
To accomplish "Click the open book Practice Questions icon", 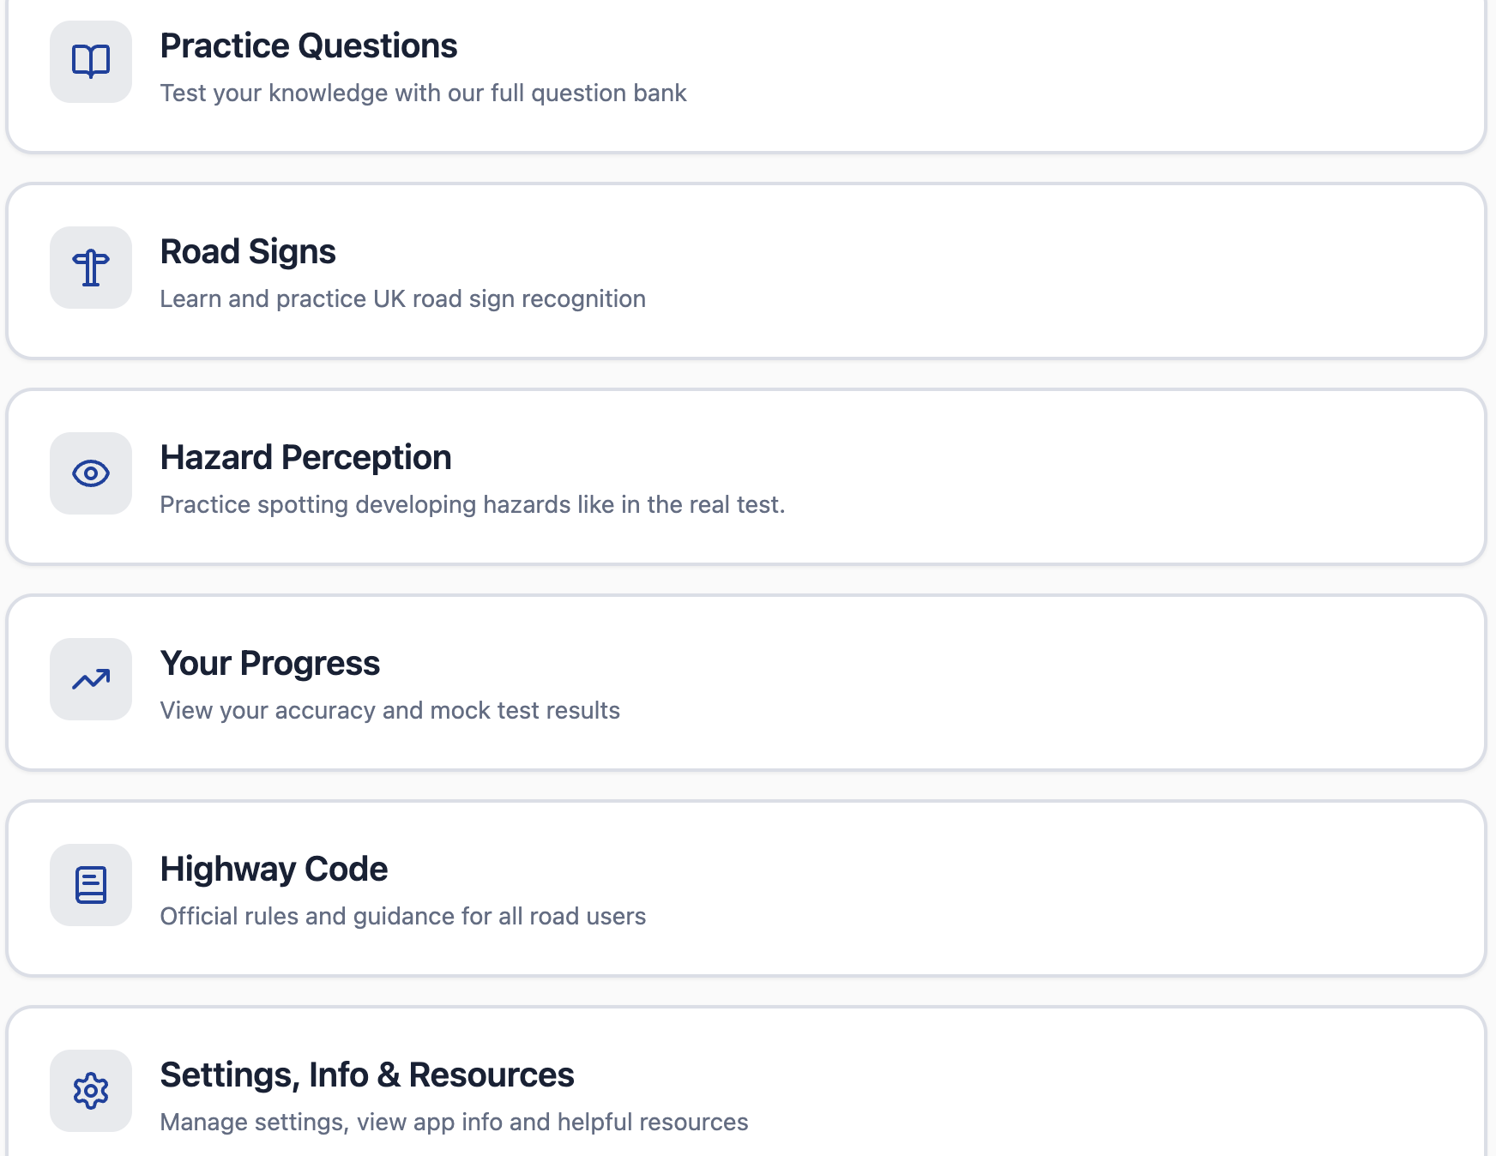I will (90, 60).
